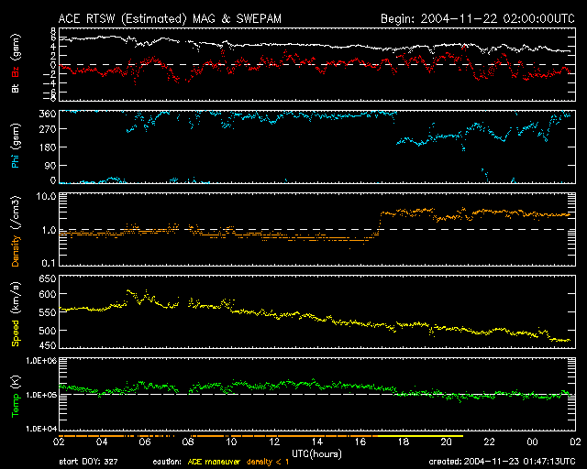Click the Phi (gsm) axis label

[x=16, y=147]
